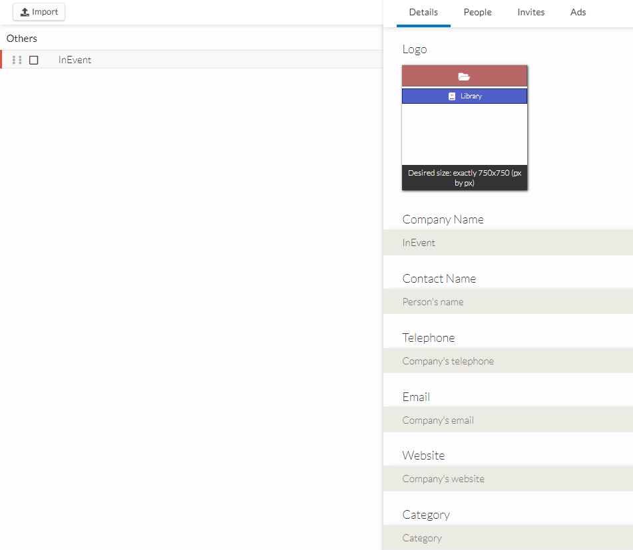Click the Logo section label
The height and width of the screenshot is (550, 633).
click(415, 49)
